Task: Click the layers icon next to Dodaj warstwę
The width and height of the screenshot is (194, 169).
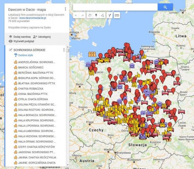Action: [11, 37]
